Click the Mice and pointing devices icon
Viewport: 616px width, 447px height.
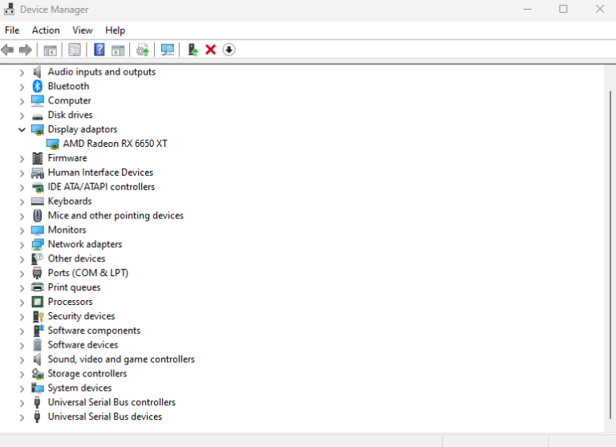point(38,216)
